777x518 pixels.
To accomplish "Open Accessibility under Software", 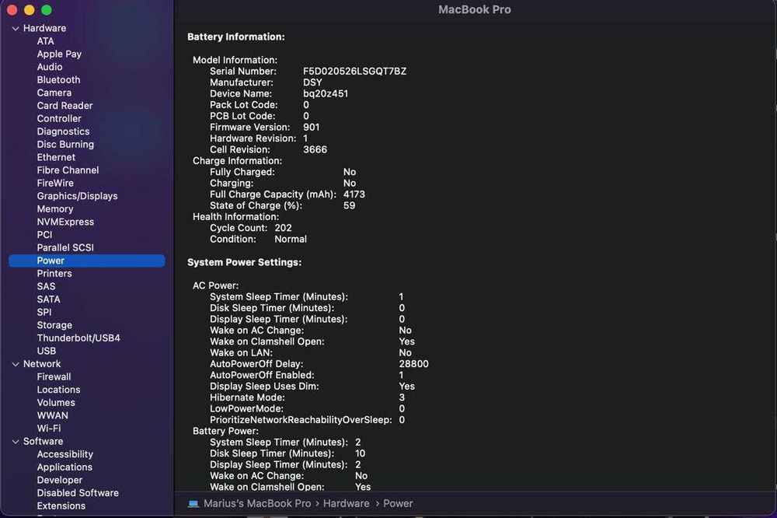I will (x=65, y=454).
